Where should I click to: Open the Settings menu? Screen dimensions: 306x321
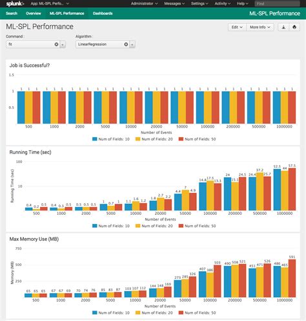point(199,4)
